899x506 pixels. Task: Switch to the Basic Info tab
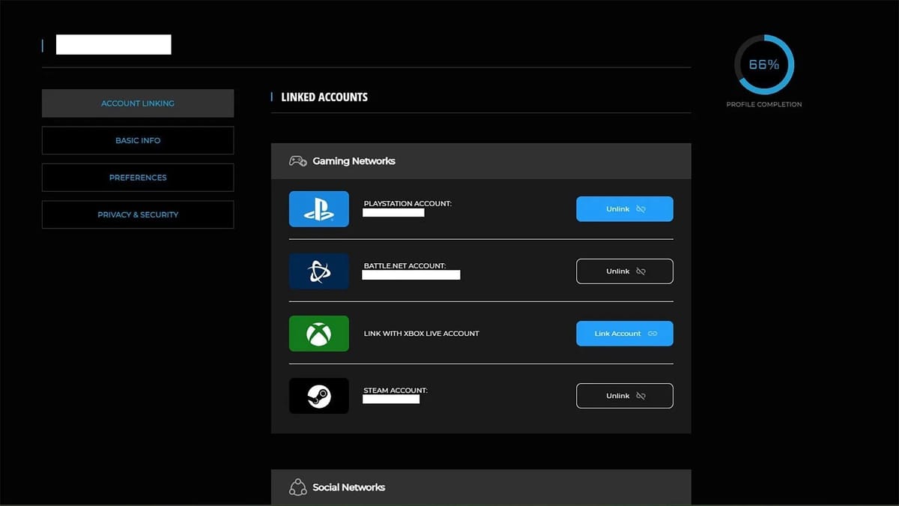(138, 140)
